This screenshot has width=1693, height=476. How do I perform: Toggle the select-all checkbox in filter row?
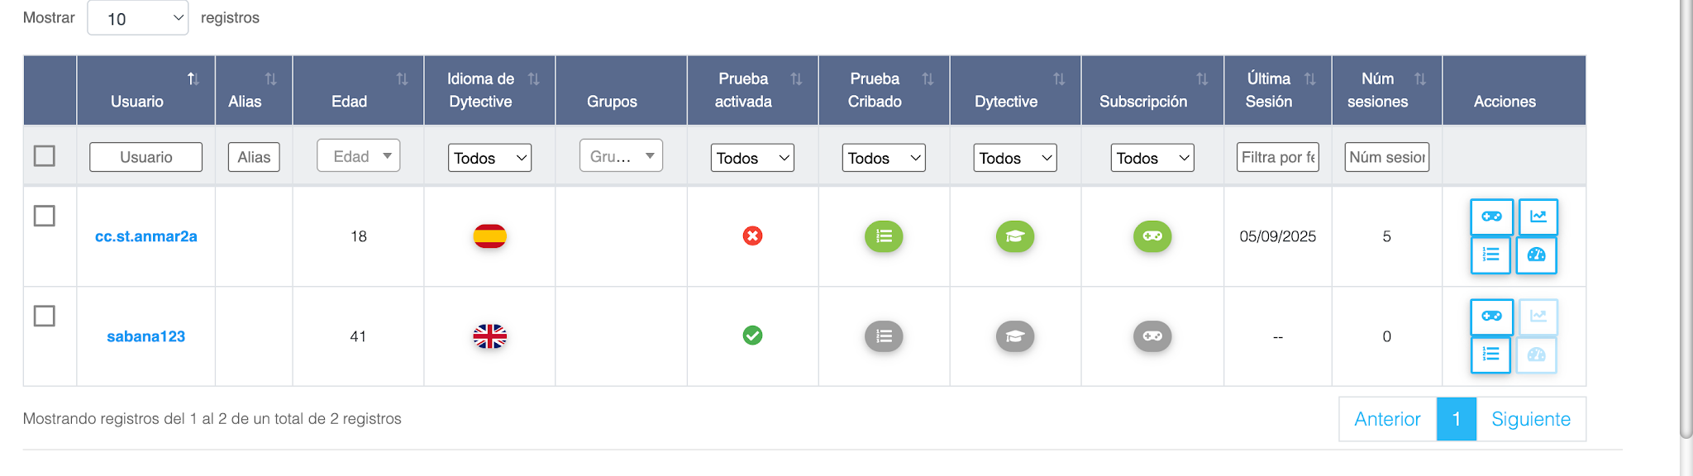point(45,155)
